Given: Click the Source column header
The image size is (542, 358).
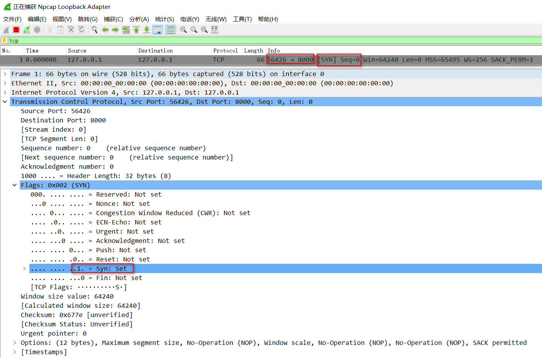Looking at the screenshot, I should (77, 51).
